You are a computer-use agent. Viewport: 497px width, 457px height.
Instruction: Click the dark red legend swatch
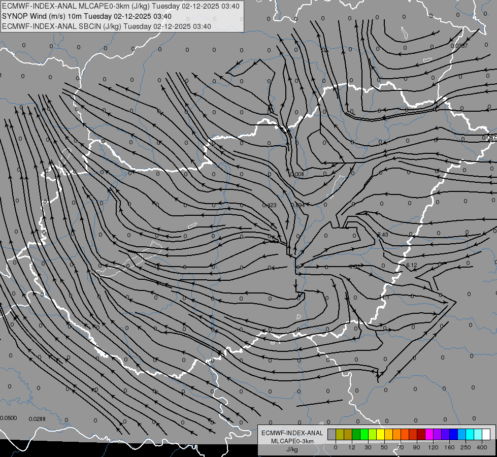click(x=421, y=434)
